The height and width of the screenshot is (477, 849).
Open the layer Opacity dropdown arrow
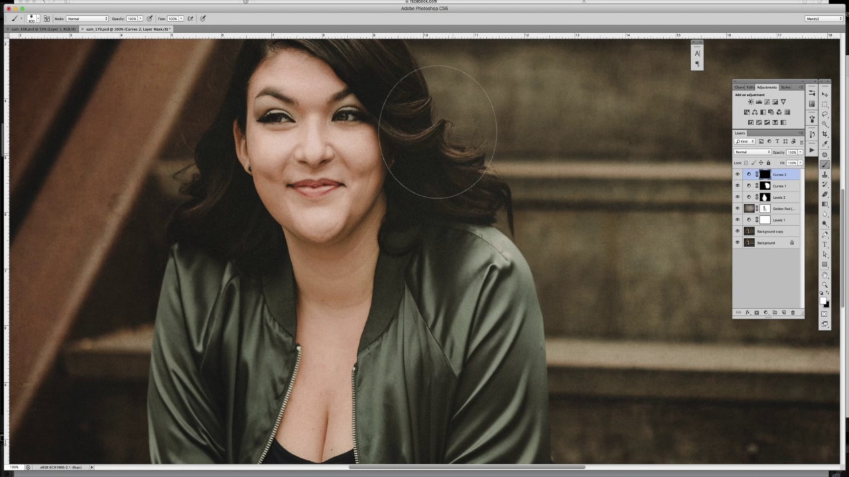(801, 152)
